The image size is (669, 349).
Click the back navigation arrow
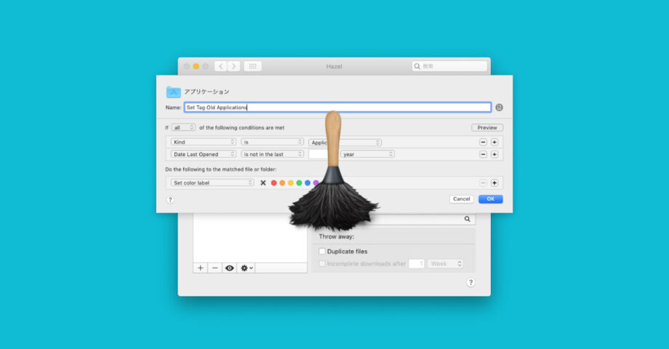tap(220, 66)
